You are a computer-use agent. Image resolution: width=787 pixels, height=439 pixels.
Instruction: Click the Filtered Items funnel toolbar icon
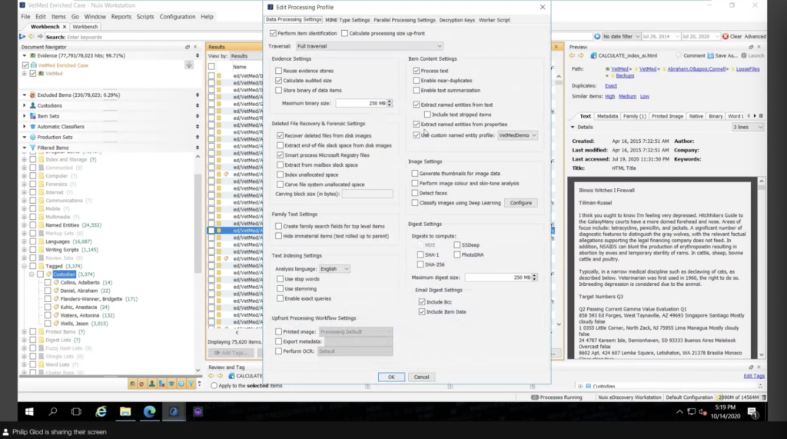click(x=191, y=383)
